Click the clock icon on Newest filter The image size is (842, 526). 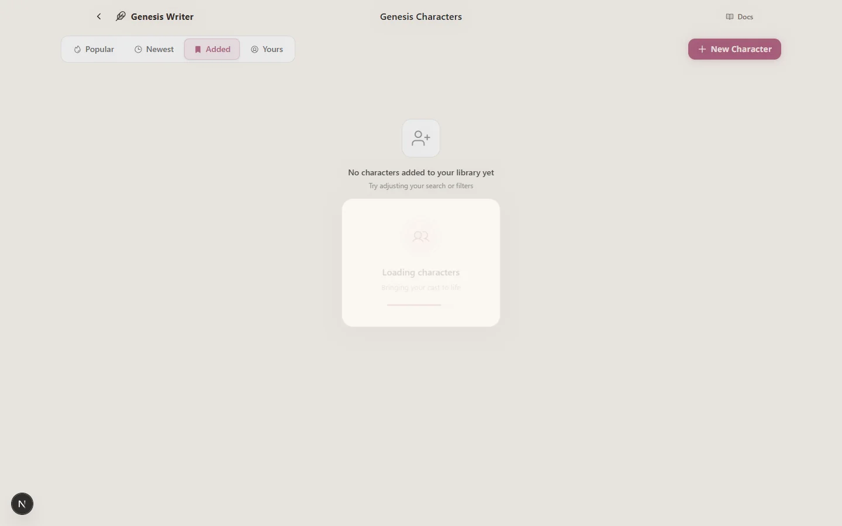tap(138, 49)
